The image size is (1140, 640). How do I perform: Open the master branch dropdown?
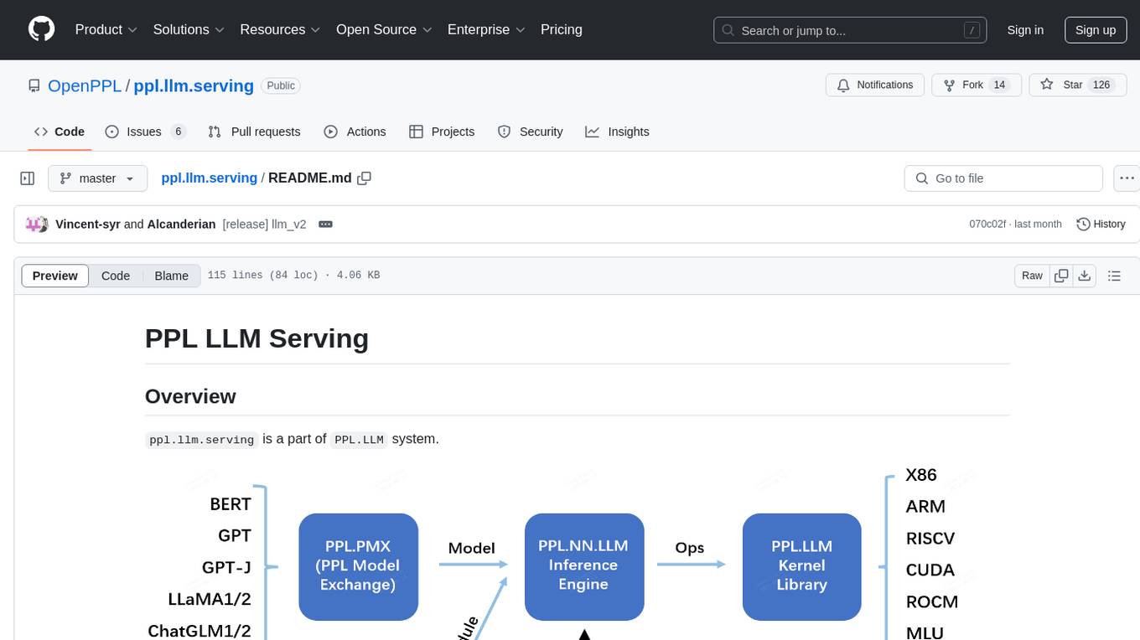tap(97, 178)
